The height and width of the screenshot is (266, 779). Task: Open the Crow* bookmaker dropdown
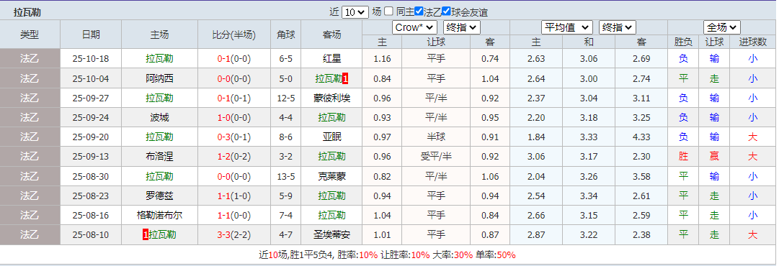(415, 27)
